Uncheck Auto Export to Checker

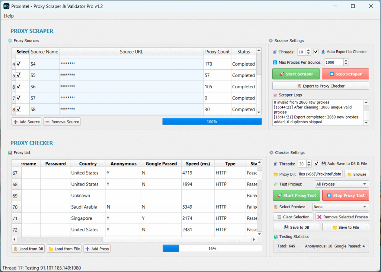pos(316,52)
